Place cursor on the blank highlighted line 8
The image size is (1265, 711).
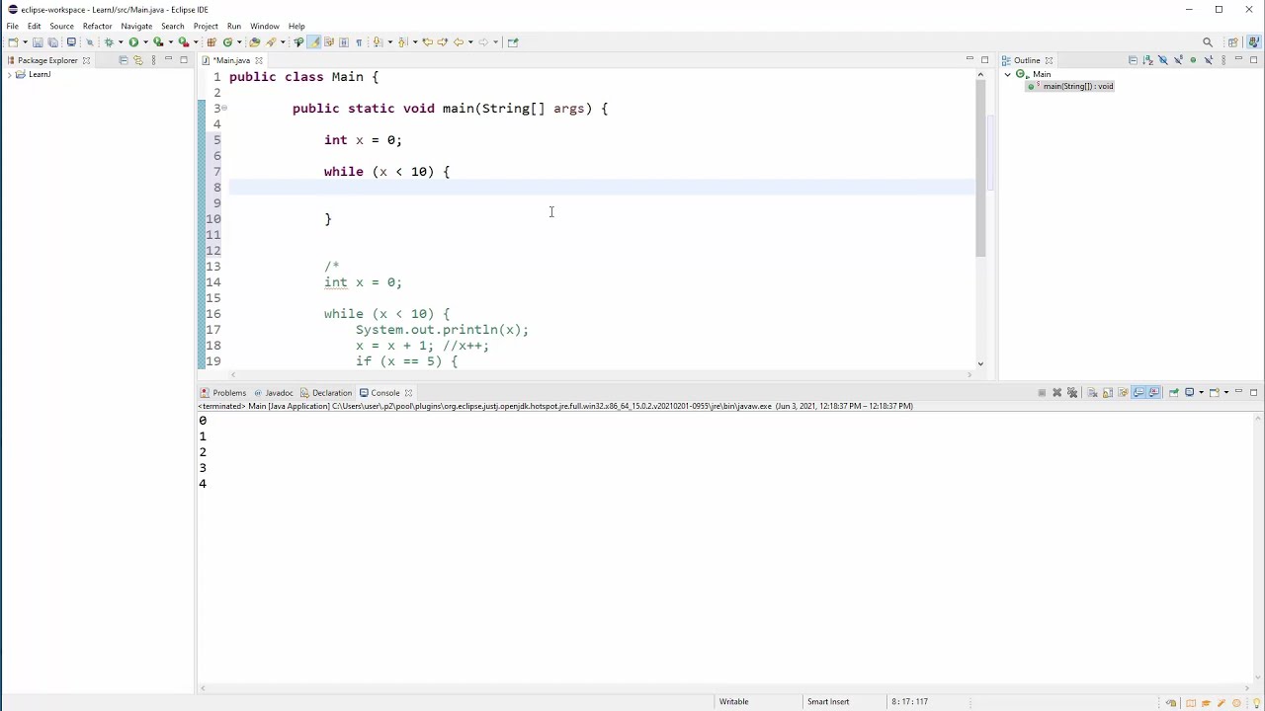pyautogui.click(x=601, y=188)
